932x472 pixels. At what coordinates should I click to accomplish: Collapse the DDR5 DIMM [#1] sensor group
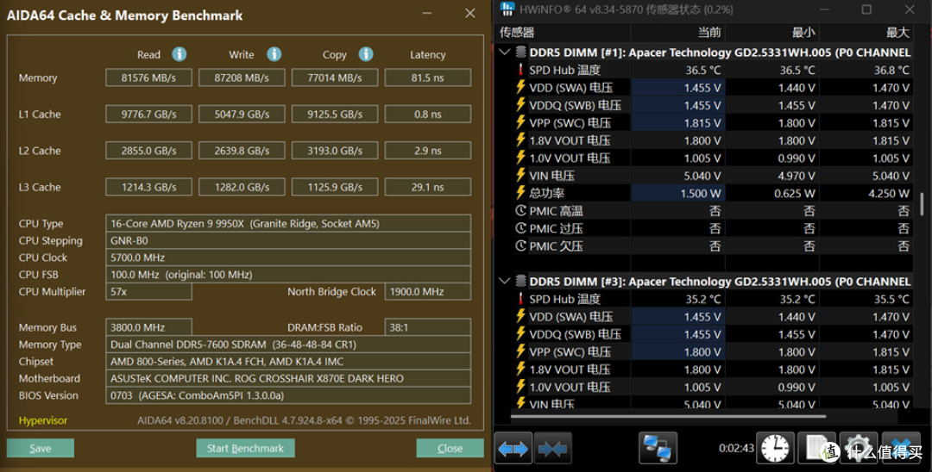pyautogui.click(x=505, y=53)
